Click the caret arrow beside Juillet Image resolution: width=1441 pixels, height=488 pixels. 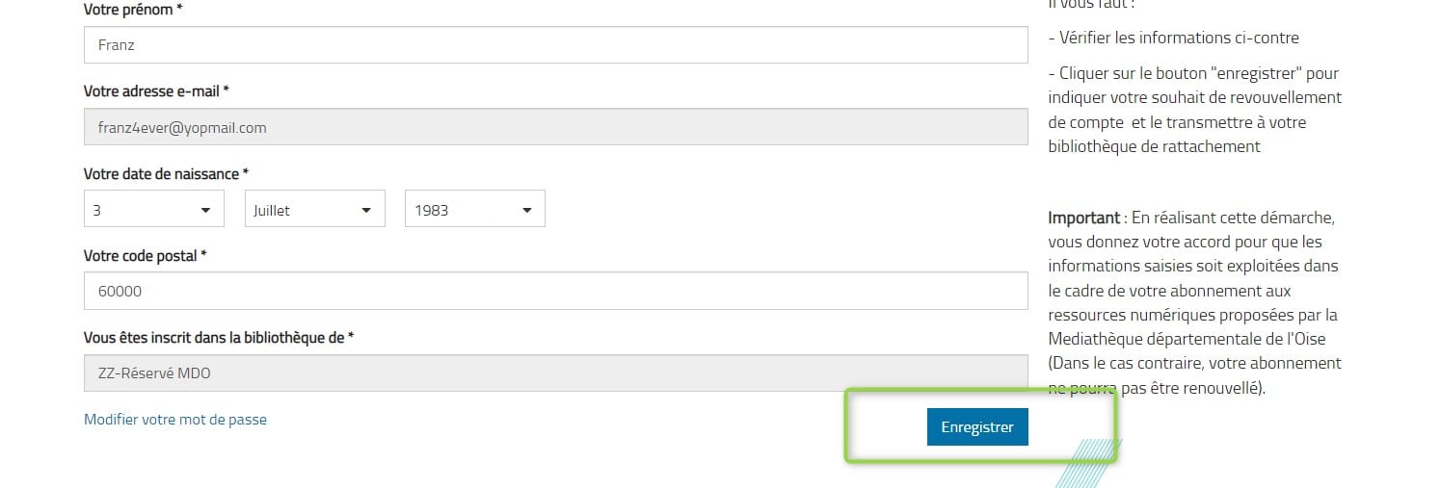[x=366, y=210]
